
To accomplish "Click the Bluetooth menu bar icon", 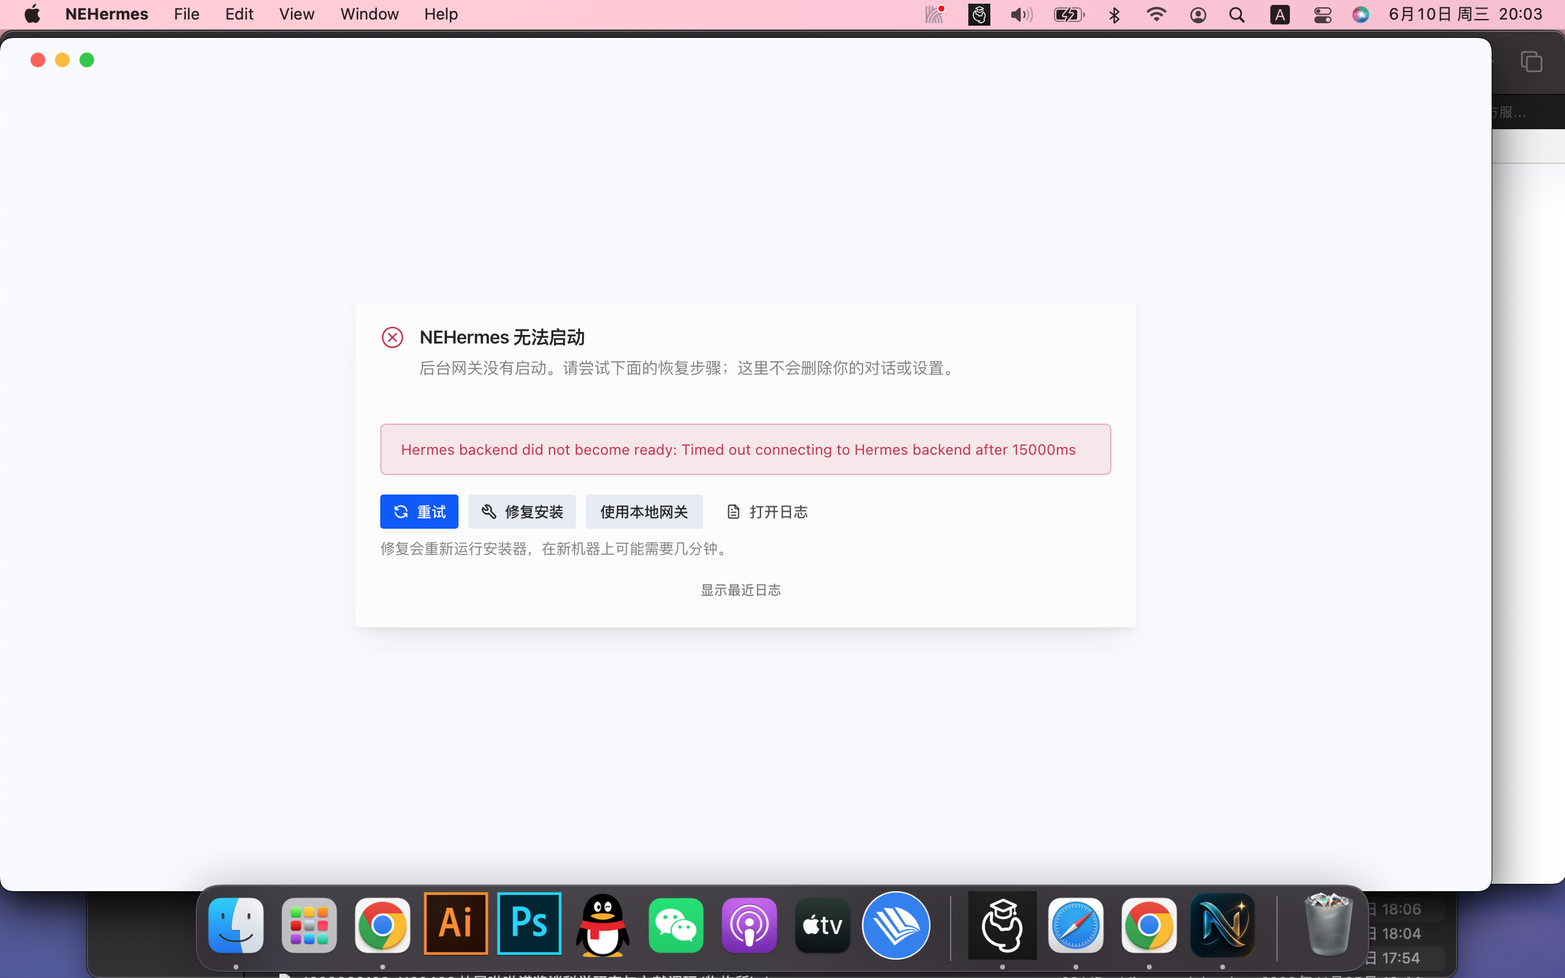I will click(x=1114, y=14).
